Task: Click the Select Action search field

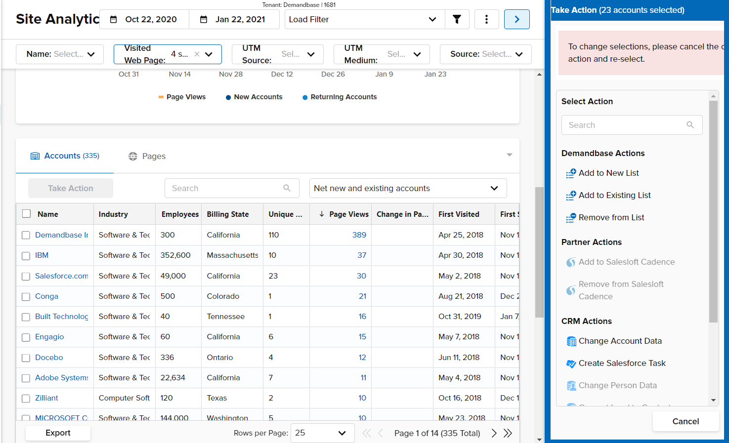Action: [x=632, y=125]
